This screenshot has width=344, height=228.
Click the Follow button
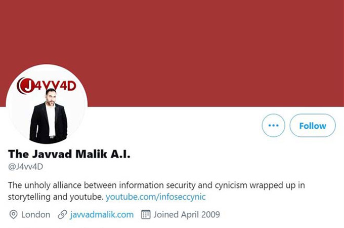point(313,126)
